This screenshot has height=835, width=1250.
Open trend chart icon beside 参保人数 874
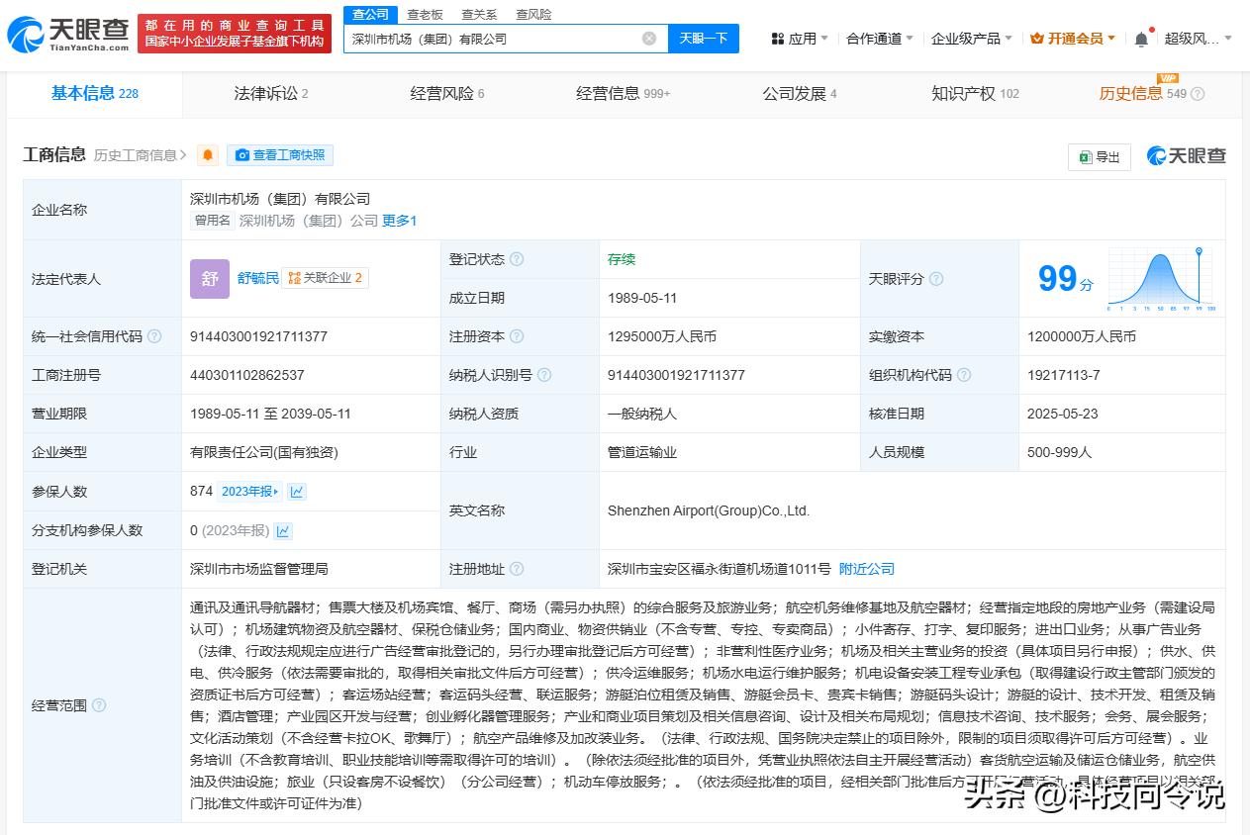(297, 492)
